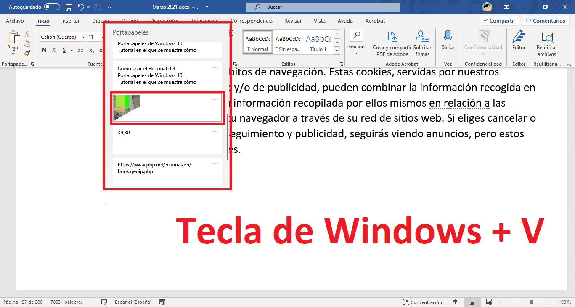This screenshot has height=307, width=575.
Task: Toggle the Autoguardado switch
Action: [52, 7]
